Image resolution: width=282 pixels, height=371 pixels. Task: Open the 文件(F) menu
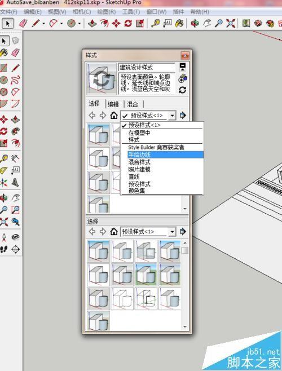[x=9, y=12]
